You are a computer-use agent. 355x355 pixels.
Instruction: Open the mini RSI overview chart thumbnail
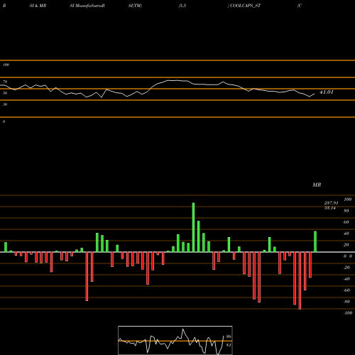tap(175, 340)
